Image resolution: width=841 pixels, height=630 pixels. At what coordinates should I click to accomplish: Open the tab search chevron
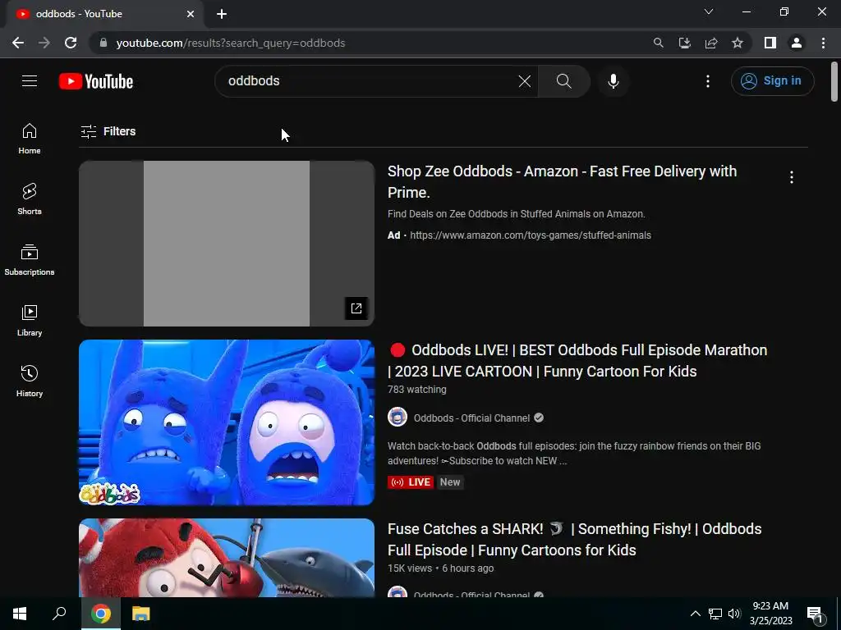(x=709, y=11)
